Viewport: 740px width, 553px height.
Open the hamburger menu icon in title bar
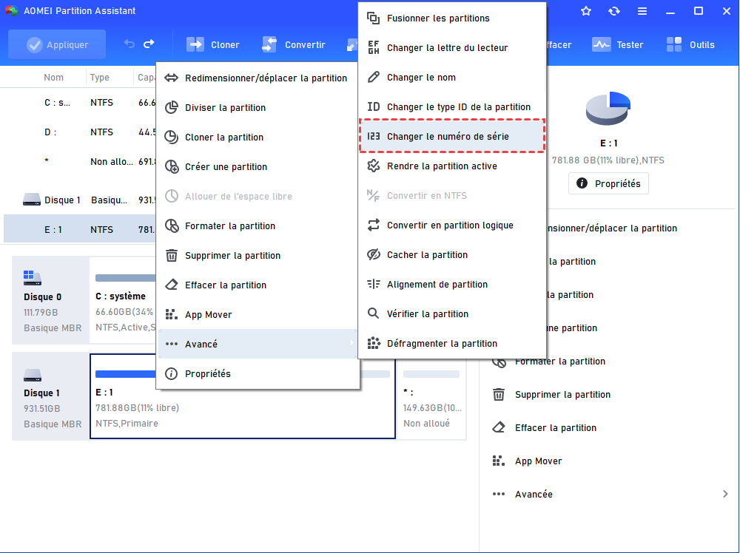[x=642, y=11]
